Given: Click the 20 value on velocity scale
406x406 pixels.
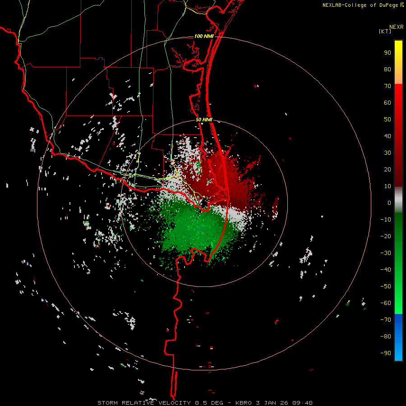Looking at the screenshot, I should (388, 169).
